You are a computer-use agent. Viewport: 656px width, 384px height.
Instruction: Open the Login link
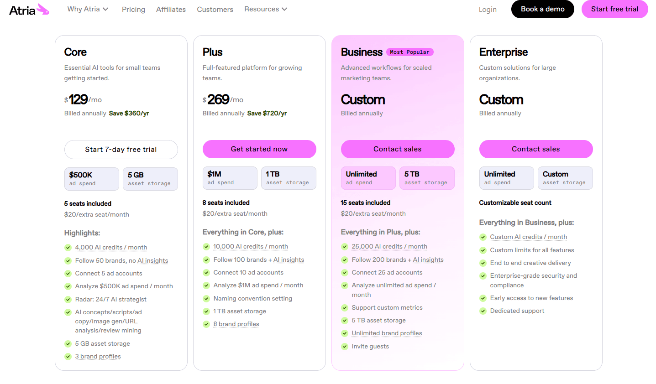point(488,10)
